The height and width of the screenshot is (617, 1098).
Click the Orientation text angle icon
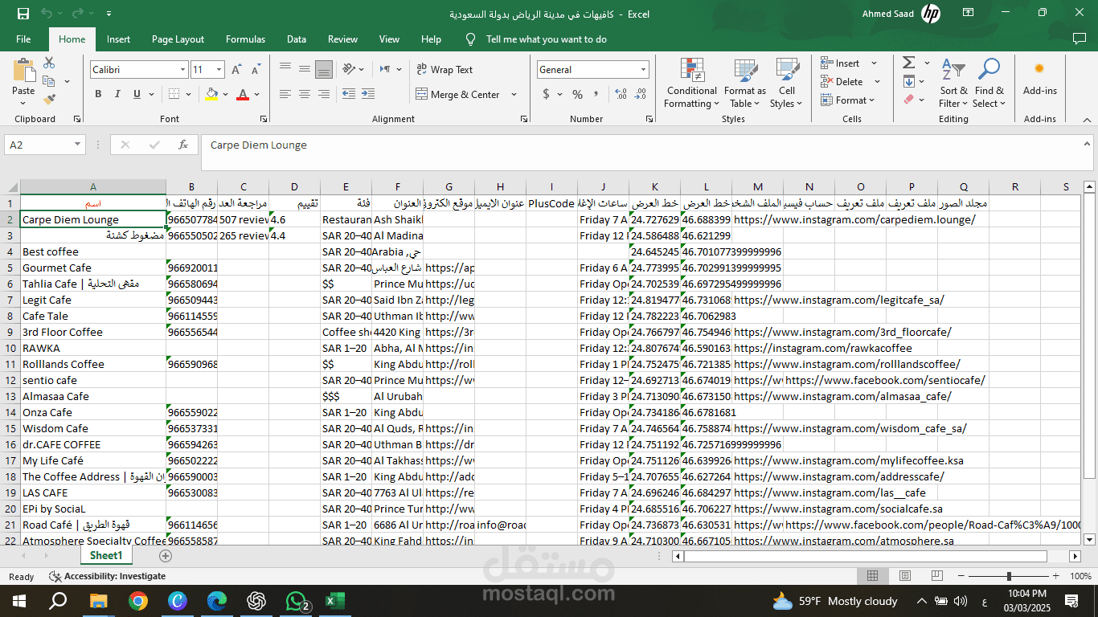[x=348, y=69]
